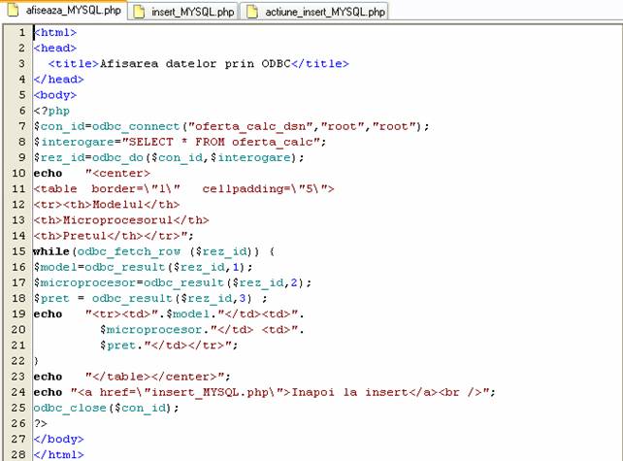Image resolution: width=623 pixels, height=461 pixels.
Task: Click the file icon on afiseaza_MYSQL.php tab
Action: [15, 12]
